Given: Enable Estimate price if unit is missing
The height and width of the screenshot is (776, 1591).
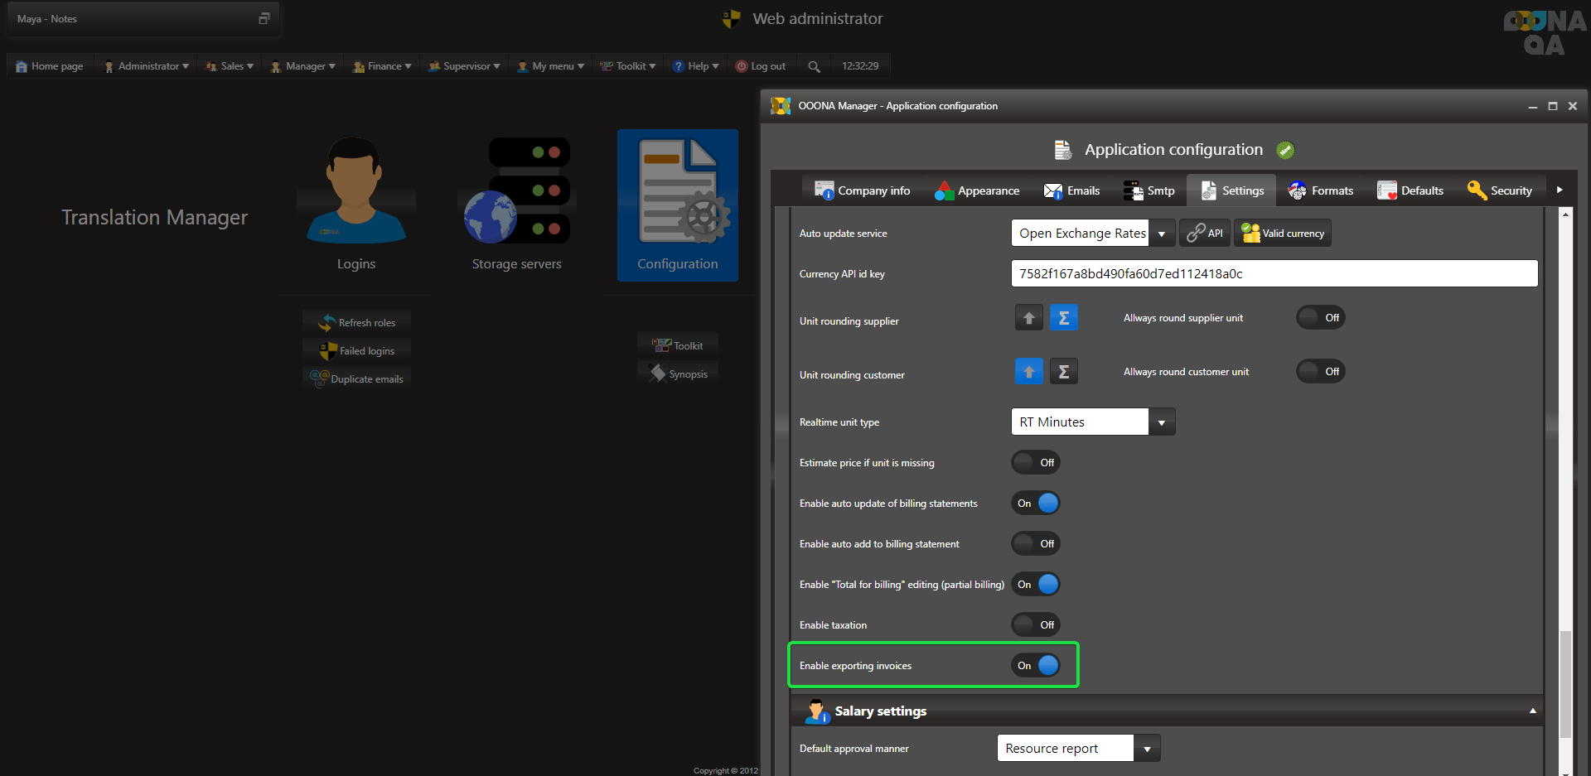Looking at the screenshot, I should point(1036,462).
